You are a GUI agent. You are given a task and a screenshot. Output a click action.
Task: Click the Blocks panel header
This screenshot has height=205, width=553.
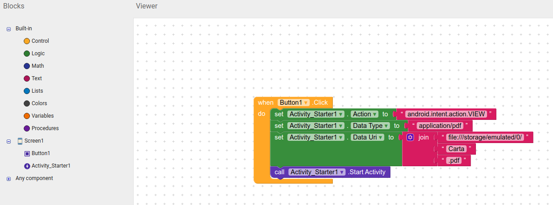[14, 6]
